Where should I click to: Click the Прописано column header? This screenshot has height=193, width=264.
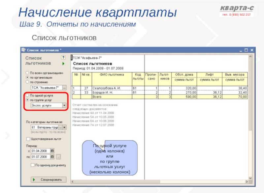click(151, 79)
